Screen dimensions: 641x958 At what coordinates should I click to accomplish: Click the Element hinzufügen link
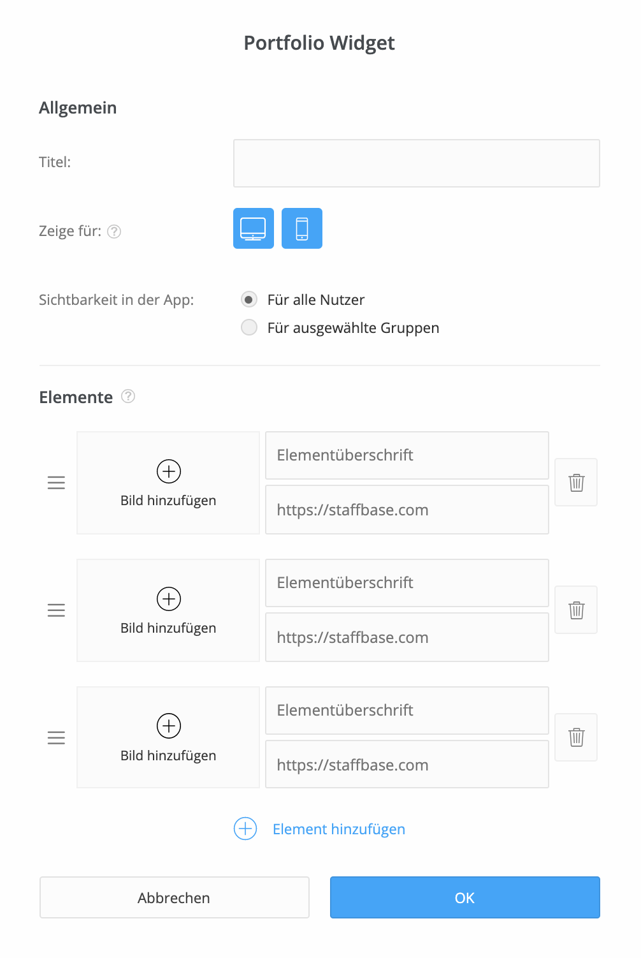[338, 829]
